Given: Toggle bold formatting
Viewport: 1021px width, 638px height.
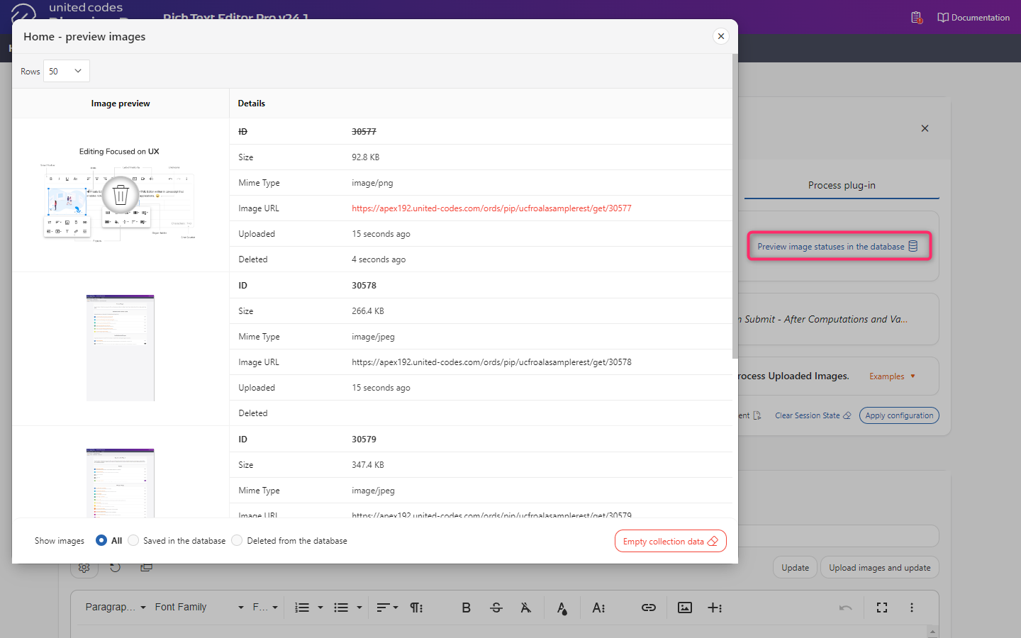Looking at the screenshot, I should point(466,608).
